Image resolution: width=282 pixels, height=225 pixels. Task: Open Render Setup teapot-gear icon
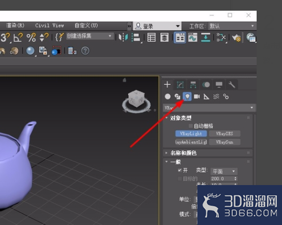(236, 38)
